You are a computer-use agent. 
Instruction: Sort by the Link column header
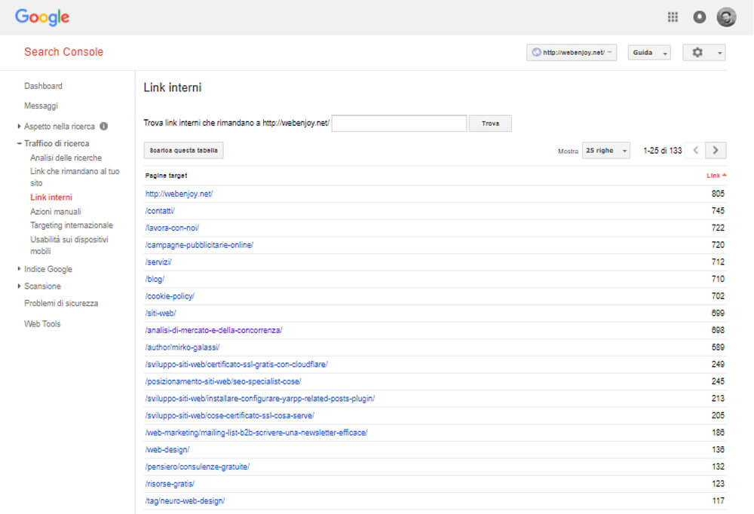pos(716,176)
